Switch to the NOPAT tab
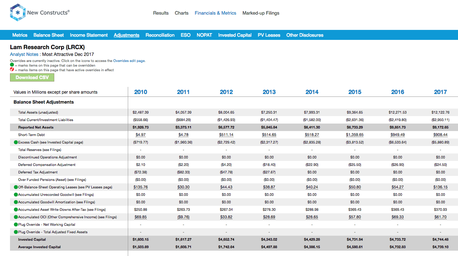Image resolution: width=458 pixels, height=256 pixels. point(205,35)
